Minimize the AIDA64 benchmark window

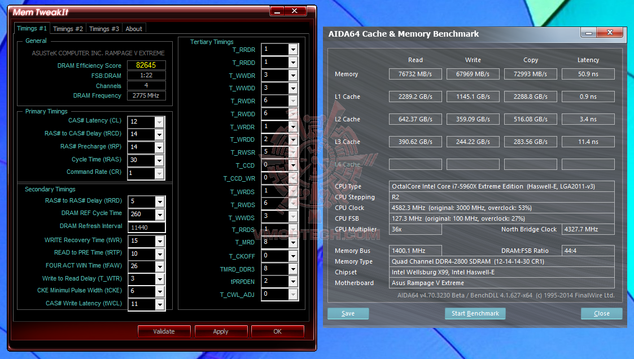coord(589,33)
